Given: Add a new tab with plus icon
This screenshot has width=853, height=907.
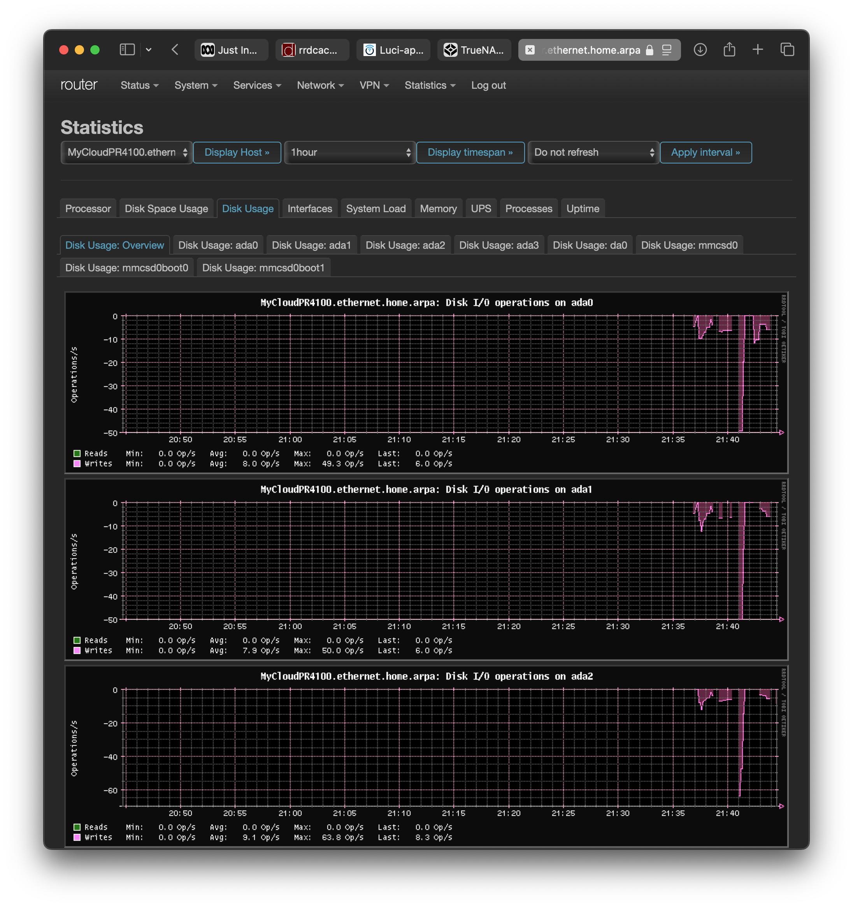Looking at the screenshot, I should click(x=758, y=49).
